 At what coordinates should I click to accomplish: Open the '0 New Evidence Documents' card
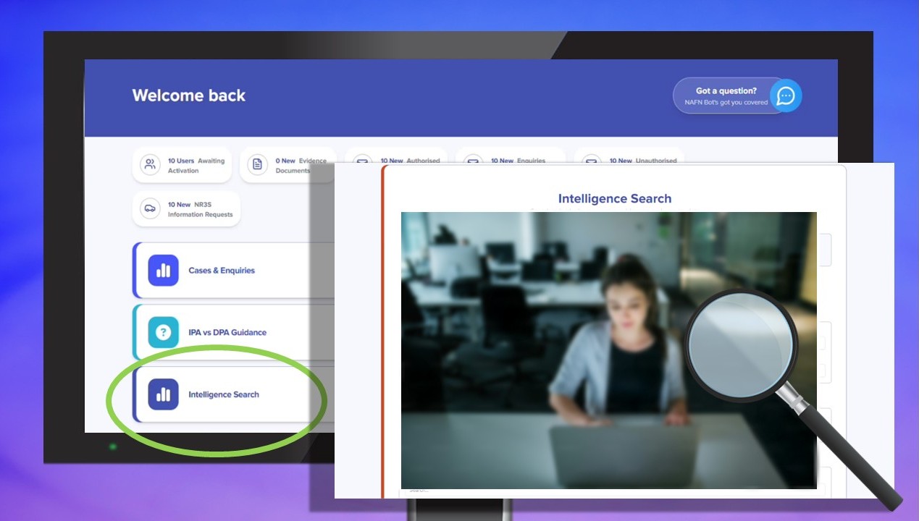pyautogui.click(x=290, y=165)
